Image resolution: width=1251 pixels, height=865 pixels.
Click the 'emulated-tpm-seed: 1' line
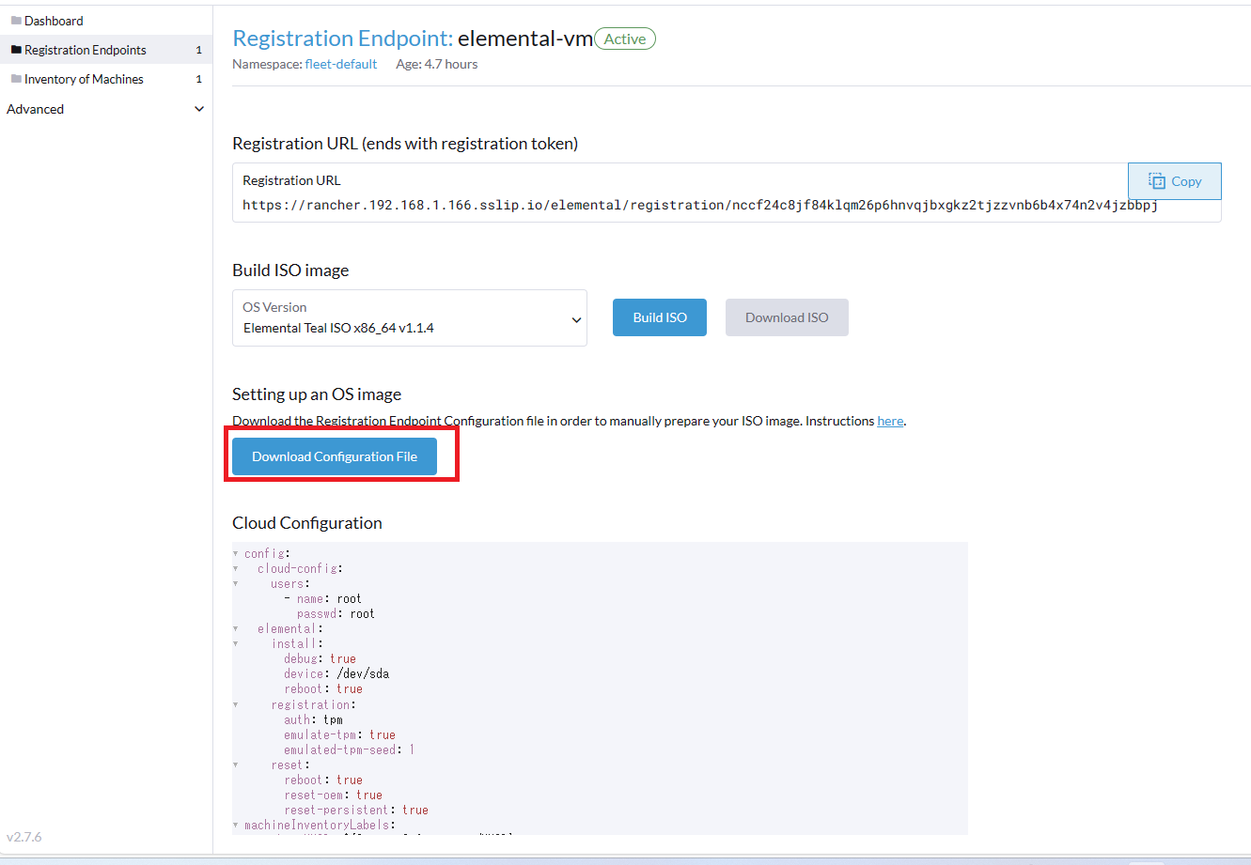tap(350, 749)
